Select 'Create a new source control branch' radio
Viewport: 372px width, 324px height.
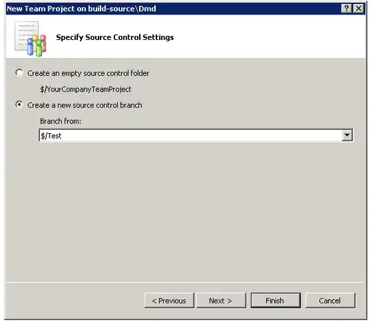pos(19,105)
